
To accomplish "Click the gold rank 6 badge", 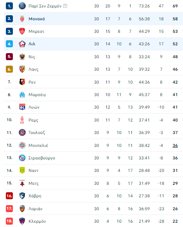I will [9, 69].
